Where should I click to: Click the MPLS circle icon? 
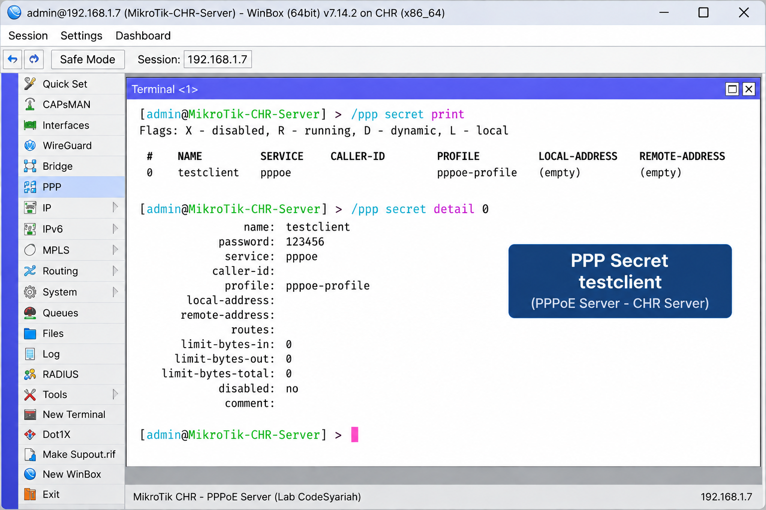(x=30, y=250)
